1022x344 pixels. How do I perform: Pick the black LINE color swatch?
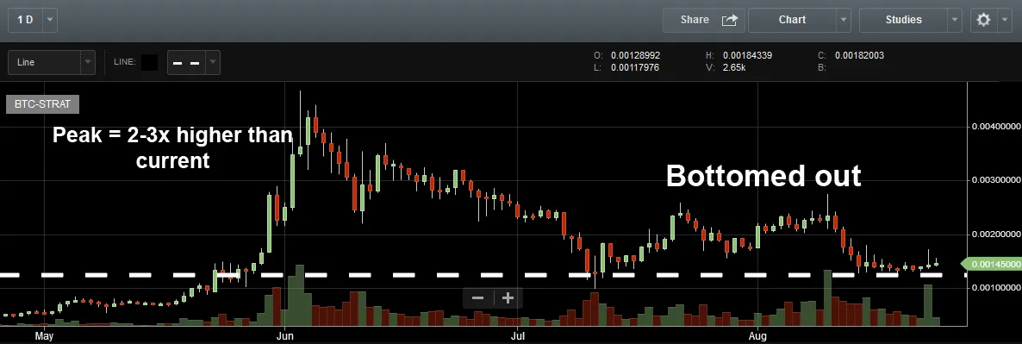pos(149,63)
